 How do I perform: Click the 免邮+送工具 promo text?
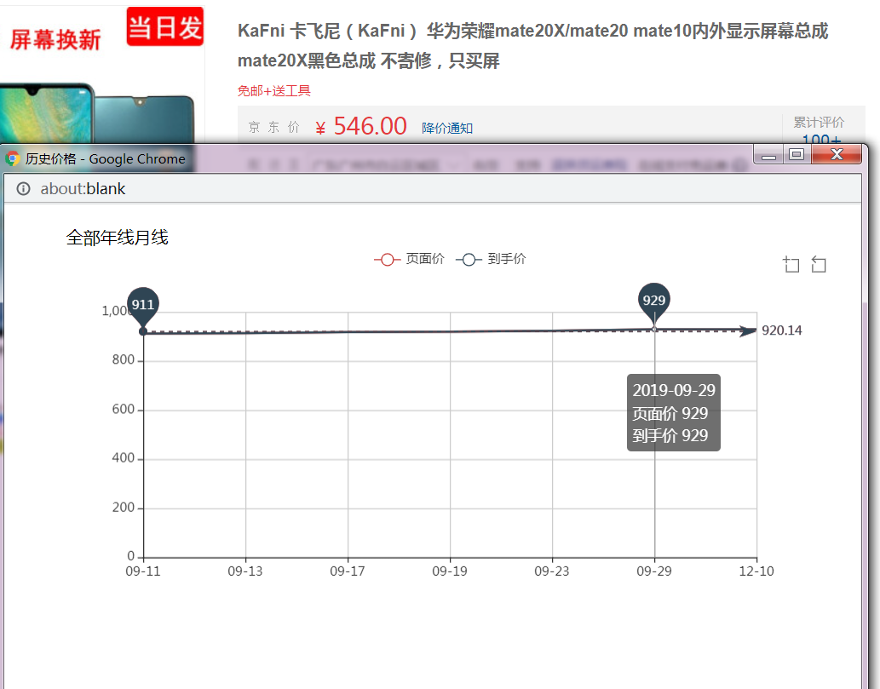(273, 91)
